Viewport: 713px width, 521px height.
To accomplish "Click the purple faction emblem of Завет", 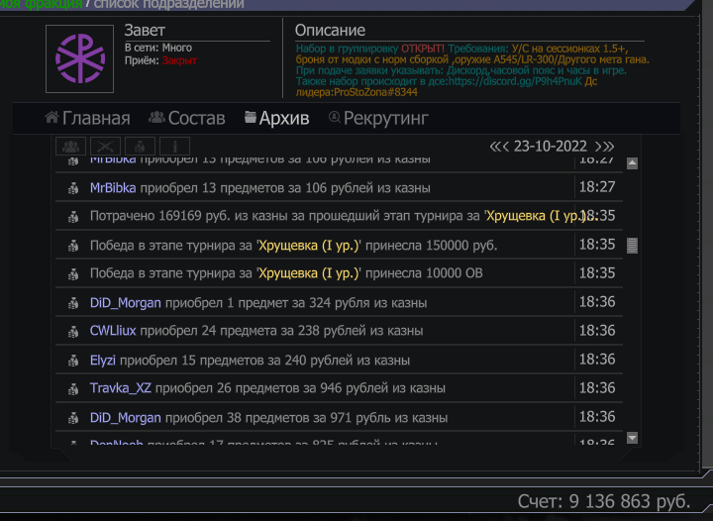I will coord(80,57).
